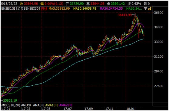Image resolution: width=169 pixels, height=111 pixels.
Task: Click the MA10:34058.78 indicator label
Action: [85, 8]
